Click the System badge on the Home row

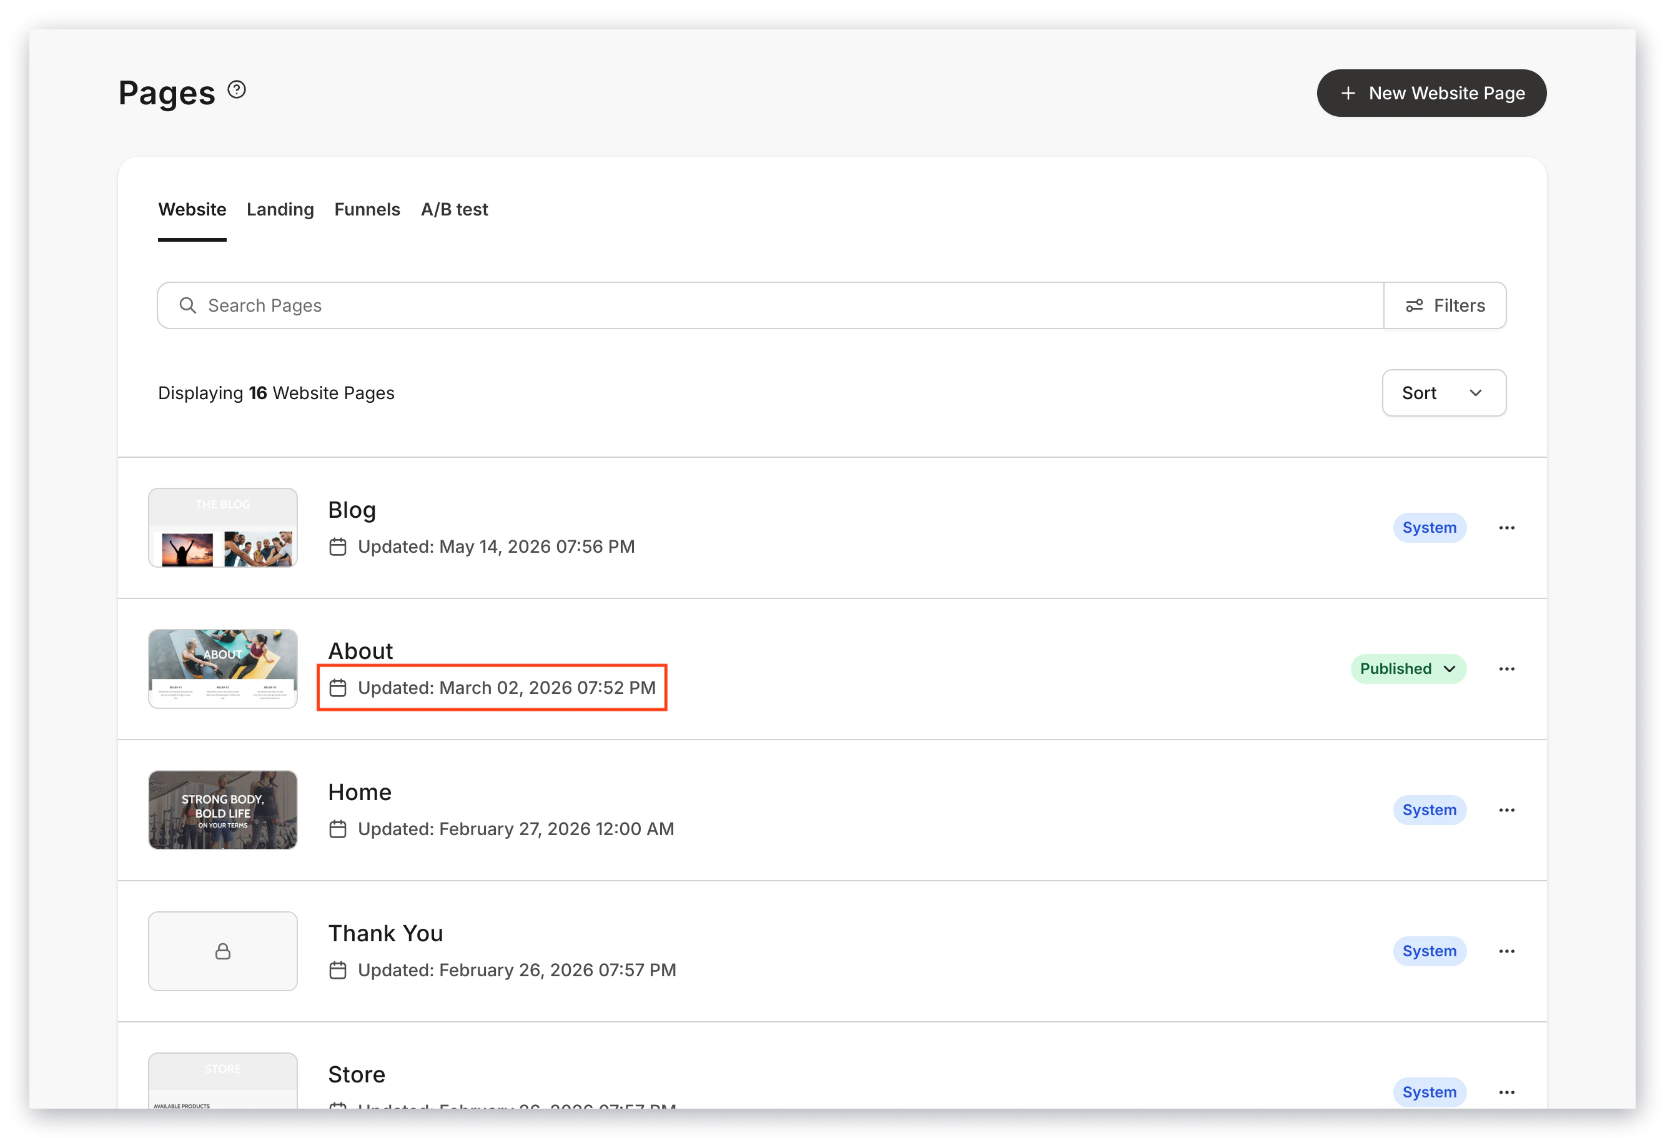pyautogui.click(x=1430, y=810)
